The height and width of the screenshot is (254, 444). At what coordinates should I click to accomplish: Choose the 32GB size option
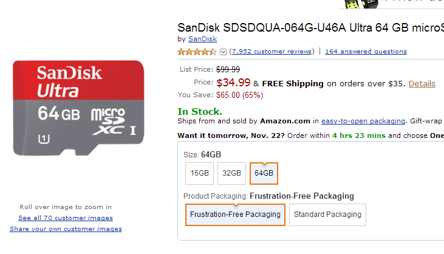231,173
